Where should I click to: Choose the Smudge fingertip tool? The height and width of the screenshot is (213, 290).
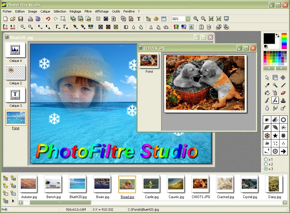pos(275,108)
